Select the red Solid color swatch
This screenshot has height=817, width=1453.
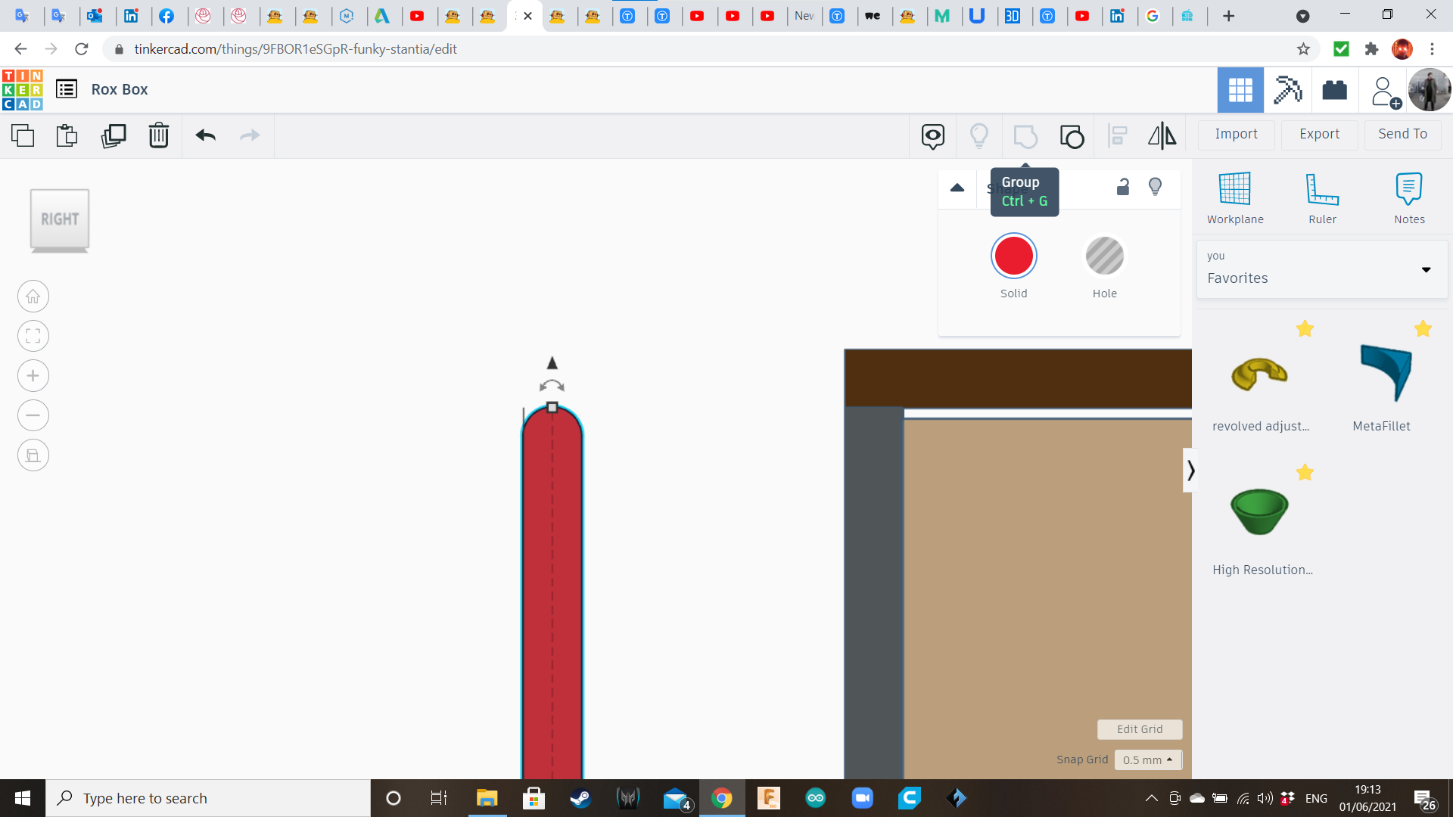tap(1013, 256)
